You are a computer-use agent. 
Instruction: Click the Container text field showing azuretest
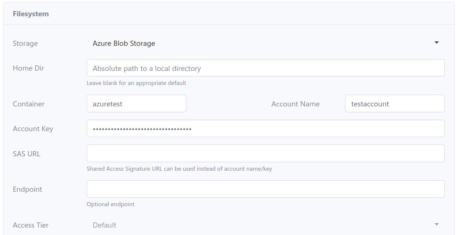click(136, 103)
